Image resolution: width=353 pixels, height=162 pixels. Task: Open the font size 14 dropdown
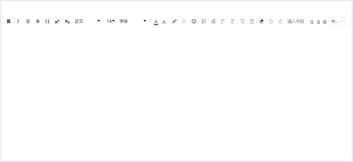tap(111, 21)
